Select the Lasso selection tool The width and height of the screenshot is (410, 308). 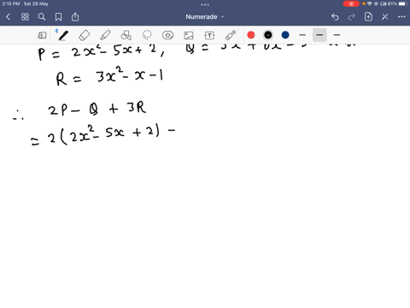[x=147, y=35]
